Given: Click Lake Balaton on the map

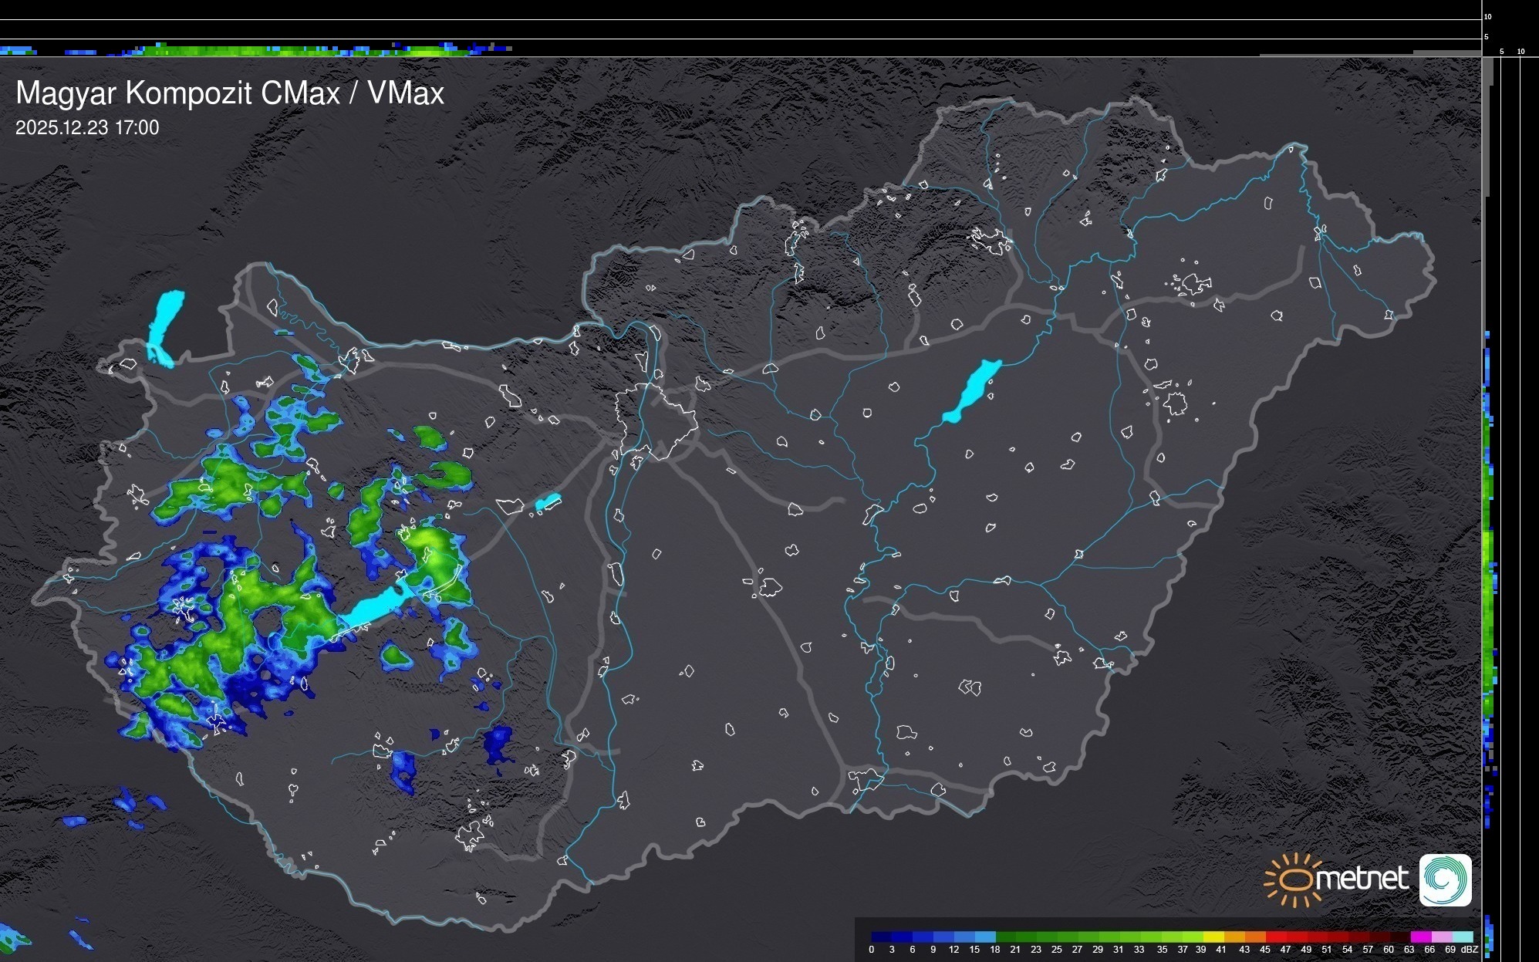Looking at the screenshot, I should (x=373, y=606).
